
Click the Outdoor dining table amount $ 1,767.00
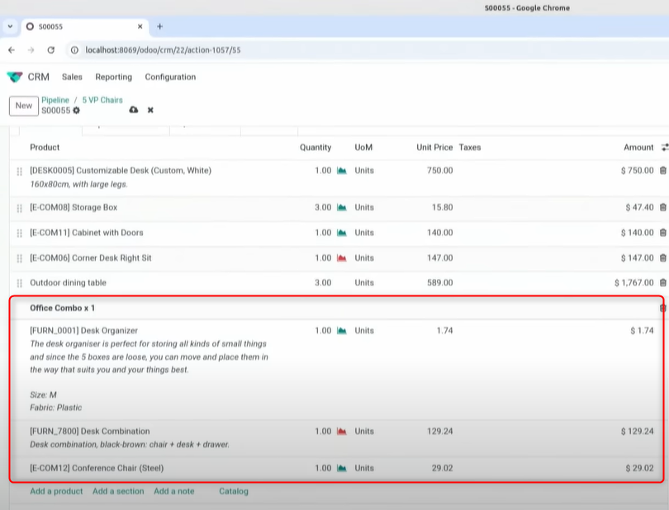coord(634,283)
